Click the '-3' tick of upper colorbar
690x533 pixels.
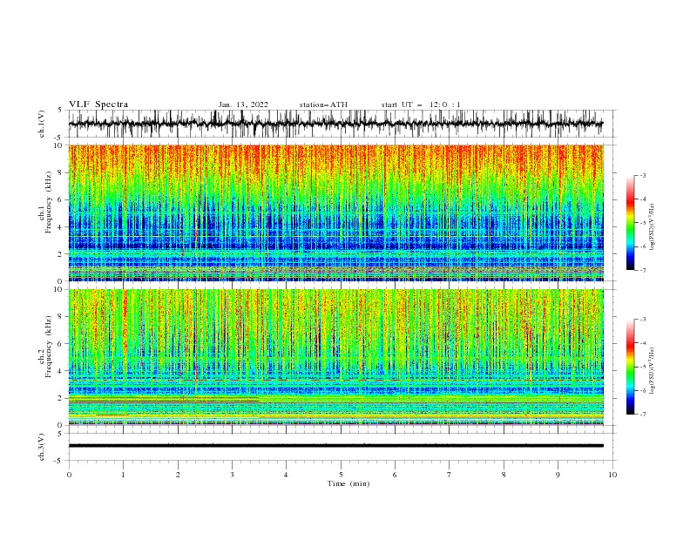(643, 175)
